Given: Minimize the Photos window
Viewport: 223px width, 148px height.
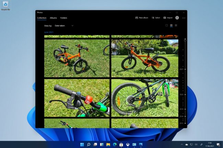Looking at the screenshot, I should pos(170,12).
